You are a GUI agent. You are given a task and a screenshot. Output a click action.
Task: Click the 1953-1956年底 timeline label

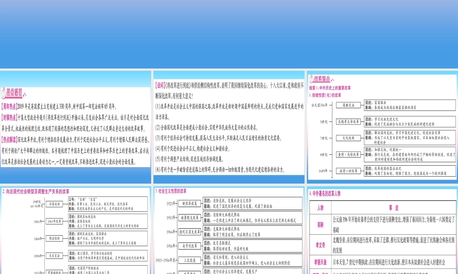[x=166, y=260]
